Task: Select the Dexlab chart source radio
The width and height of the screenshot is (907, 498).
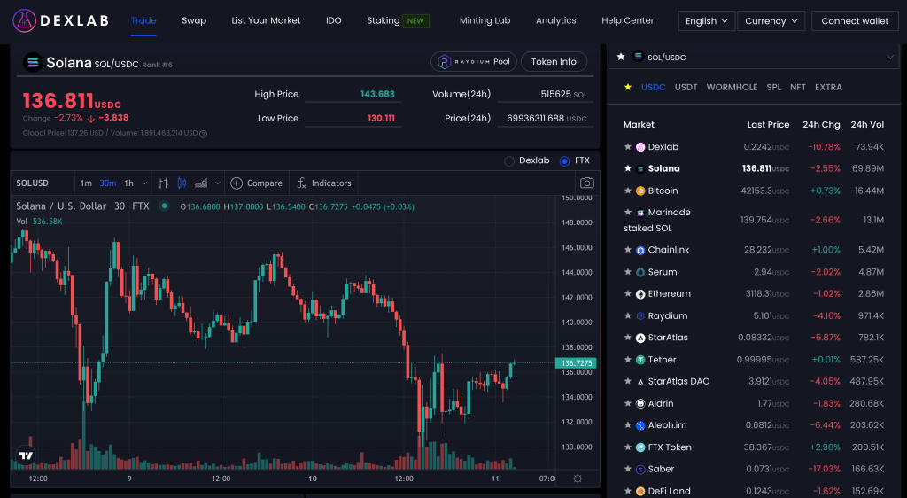Action: click(x=509, y=161)
